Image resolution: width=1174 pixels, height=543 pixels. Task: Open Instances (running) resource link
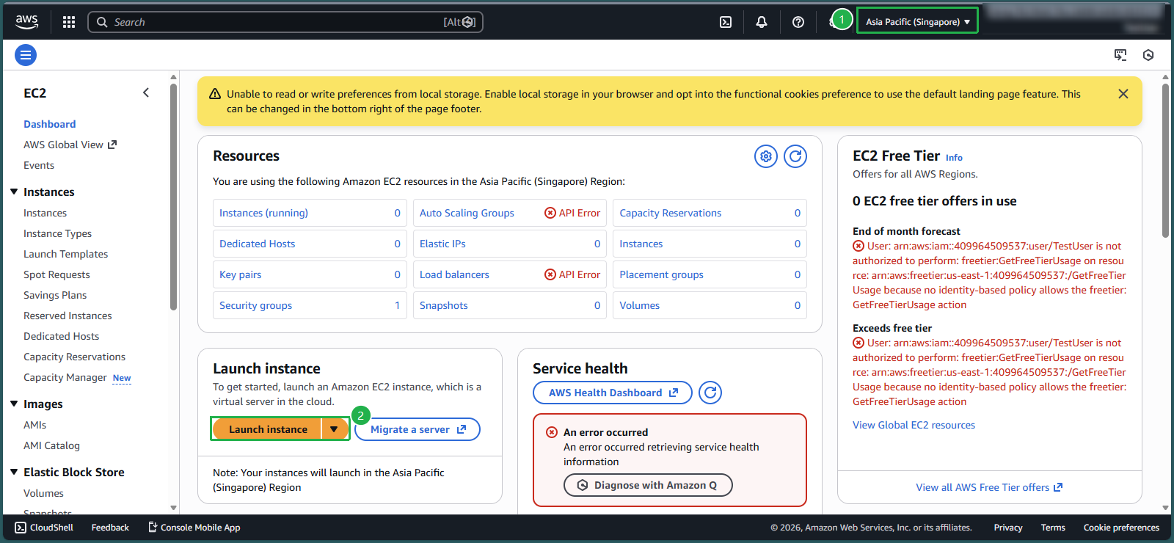point(263,213)
